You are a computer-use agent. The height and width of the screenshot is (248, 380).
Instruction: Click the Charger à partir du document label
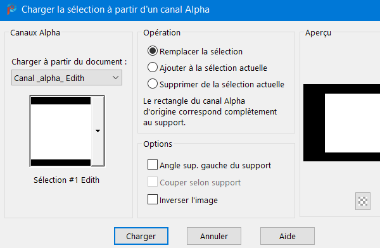pos(69,62)
